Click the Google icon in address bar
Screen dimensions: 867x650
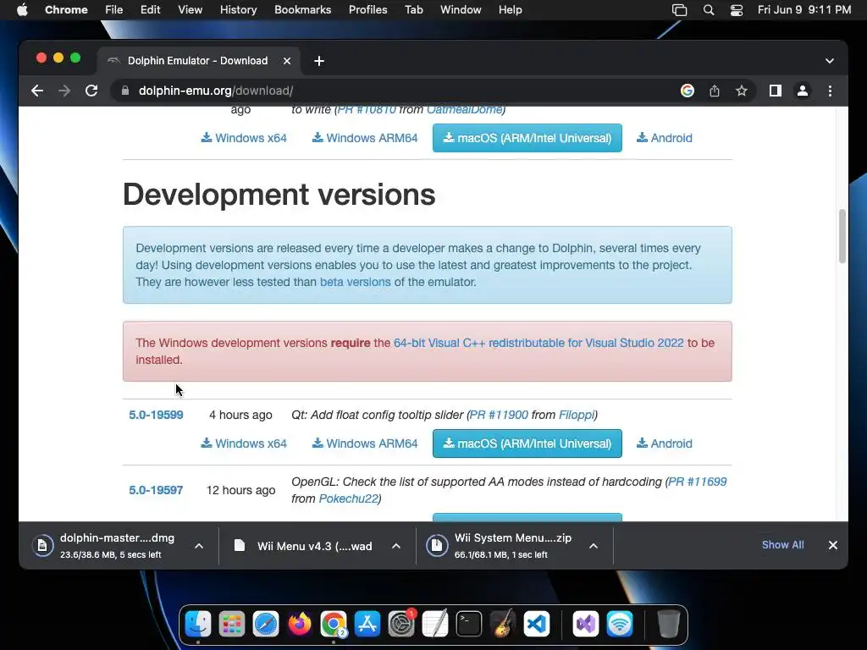coord(688,91)
